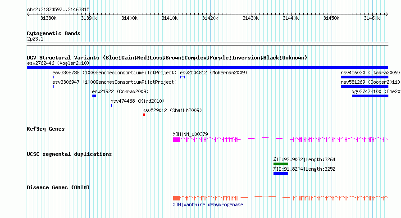Click the UCSC segmental duplications heading
Viewport: 401px width, 218px height.
click(x=69, y=154)
